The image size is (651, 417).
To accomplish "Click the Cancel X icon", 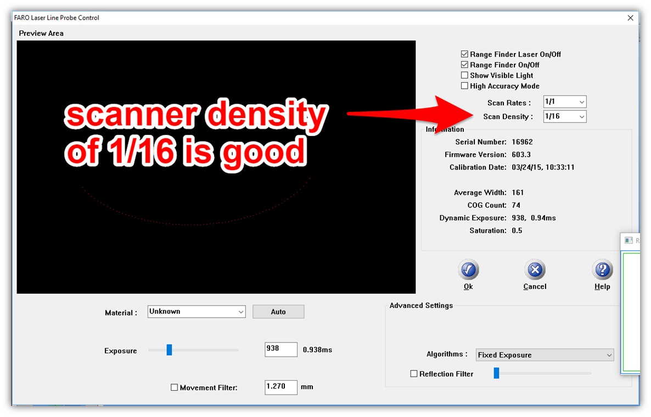I will click(535, 270).
